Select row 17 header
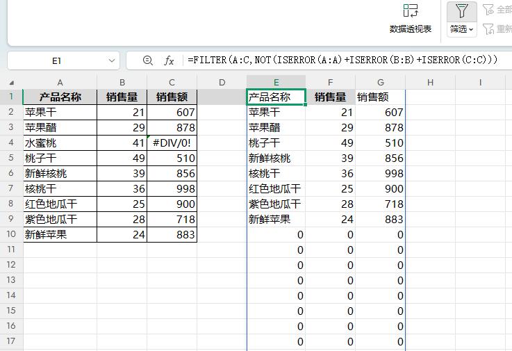Image resolution: width=512 pixels, height=351 pixels. pos(11,341)
